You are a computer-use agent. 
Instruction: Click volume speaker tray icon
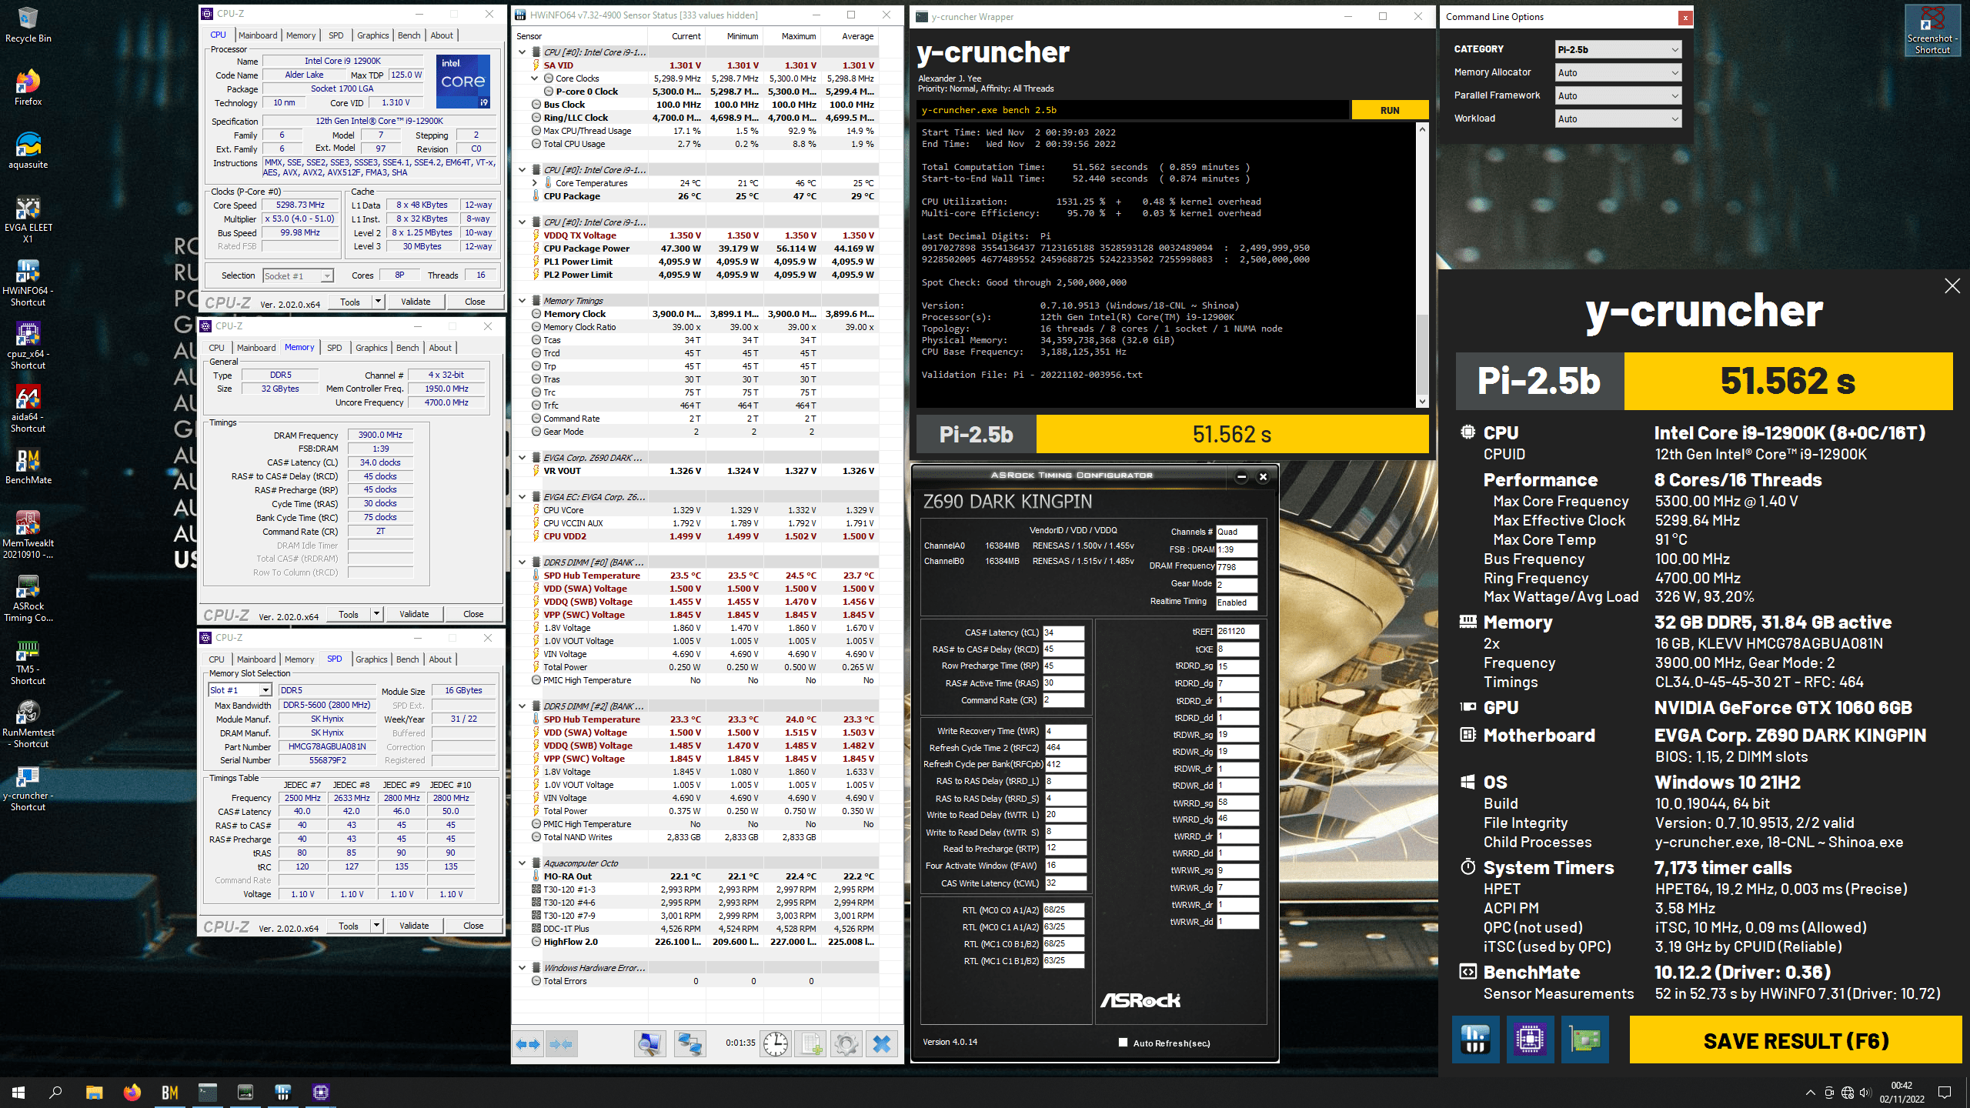pos(1865,1093)
